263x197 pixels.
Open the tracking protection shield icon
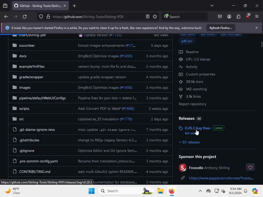pyautogui.click(x=41, y=17)
